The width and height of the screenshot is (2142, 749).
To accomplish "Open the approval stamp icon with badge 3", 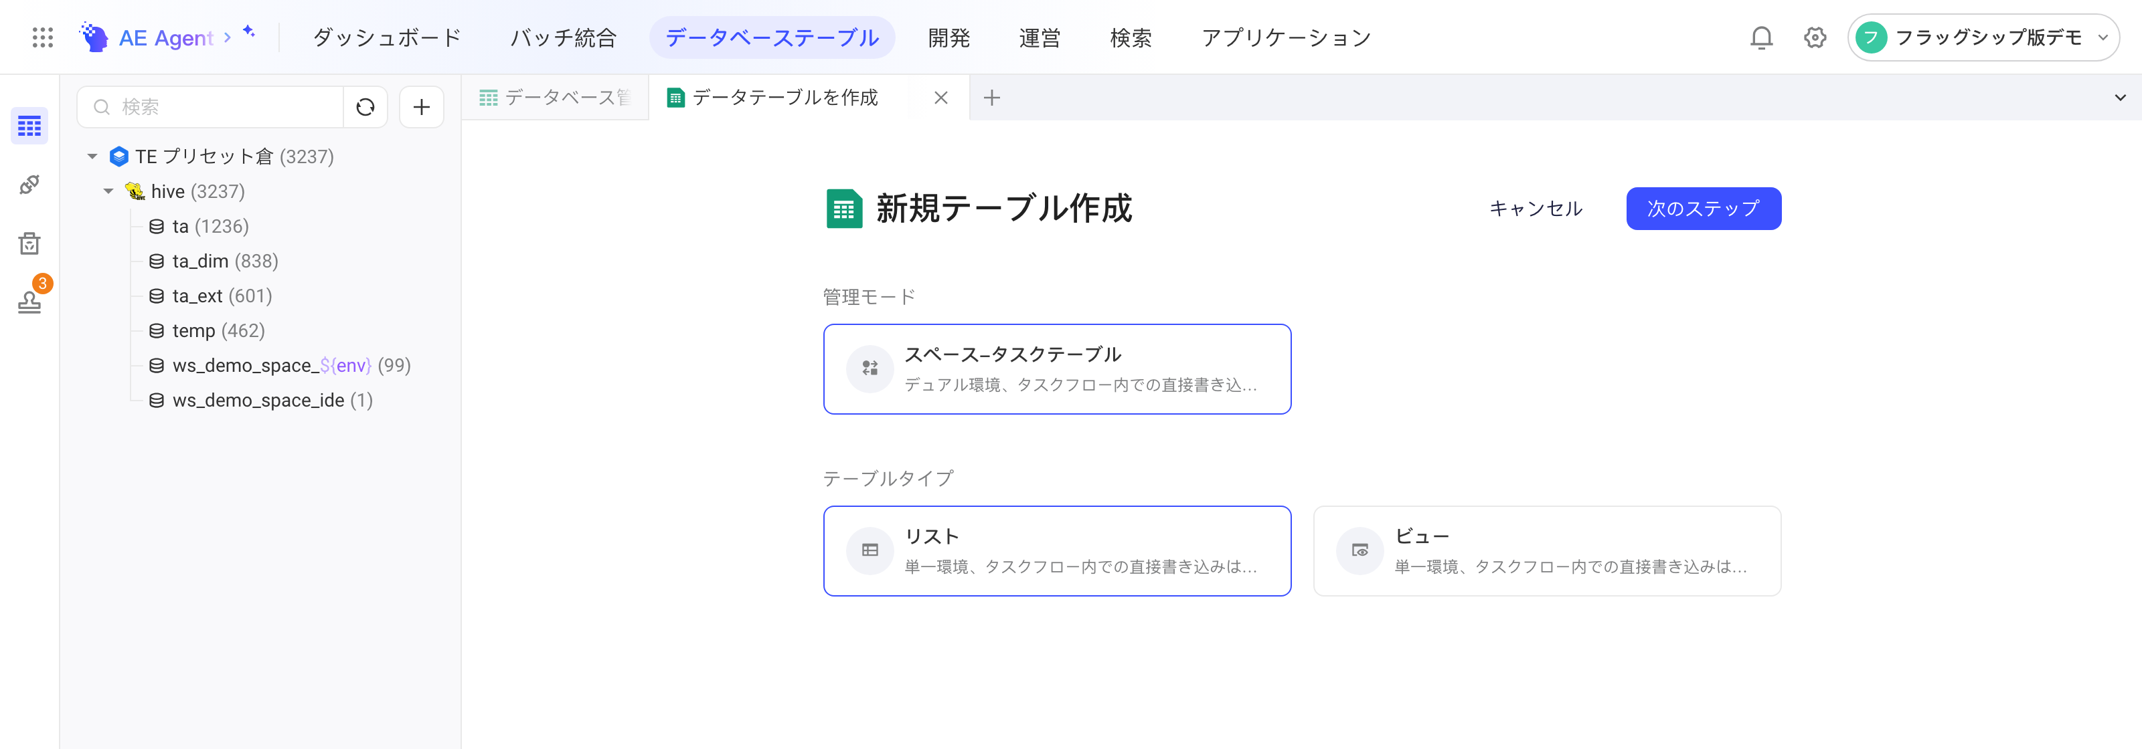I will (x=30, y=302).
